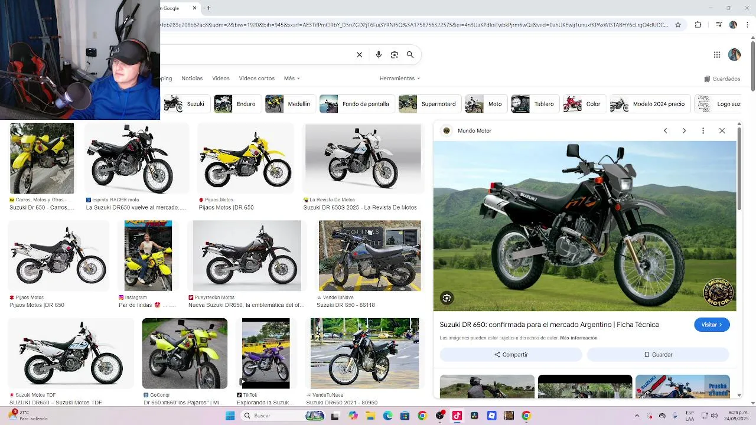The height and width of the screenshot is (425, 756).
Task: Click the Visitar button
Action: point(712,325)
